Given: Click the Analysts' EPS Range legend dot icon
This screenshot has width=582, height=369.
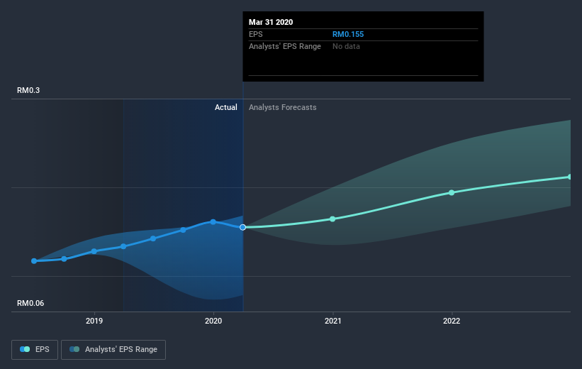Looking at the screenshot, I should [74, 349].
